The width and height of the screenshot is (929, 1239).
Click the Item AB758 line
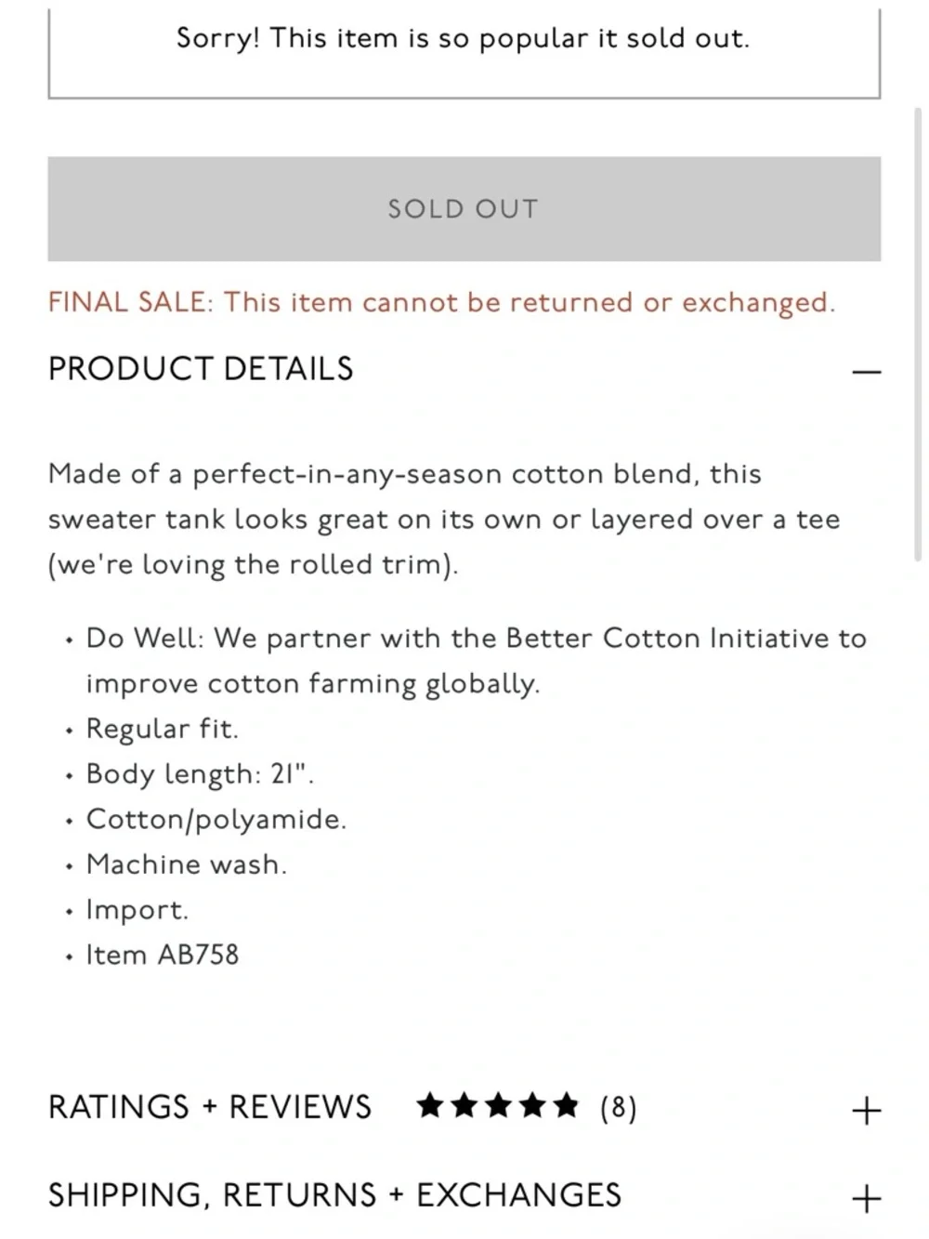click(x=163, y=955)
